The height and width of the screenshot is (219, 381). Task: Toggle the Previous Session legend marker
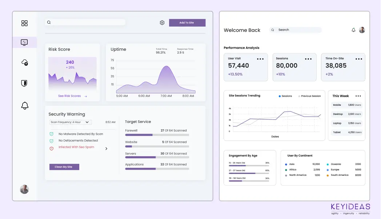299,96
